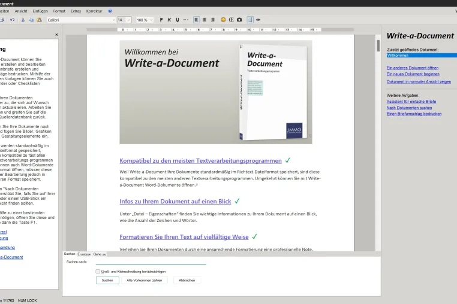Screen dimensions: 457x304
Task: Click Ein neues Dokument beginnen link
Action: point(413,74)
